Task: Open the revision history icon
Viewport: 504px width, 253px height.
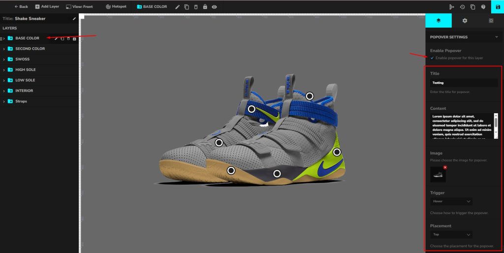Action: click(x=462, y=7)
